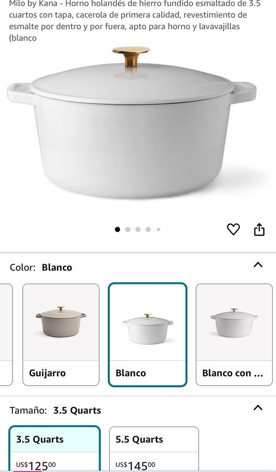Click the fourth carousel navigation dot

click(x=148, y=229)
